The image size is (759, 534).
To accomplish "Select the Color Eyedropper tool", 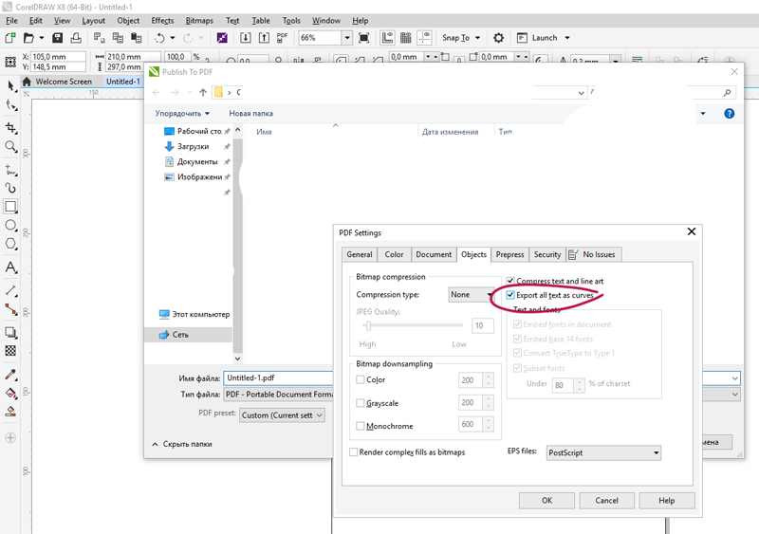I will 11,375.
